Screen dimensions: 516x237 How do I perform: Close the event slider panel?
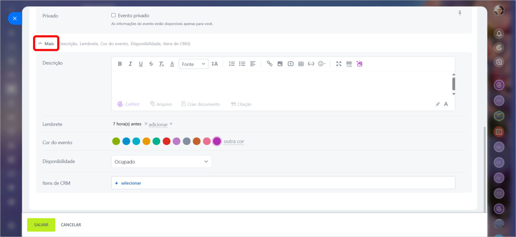pyautogui.click(x=15, y=19)
